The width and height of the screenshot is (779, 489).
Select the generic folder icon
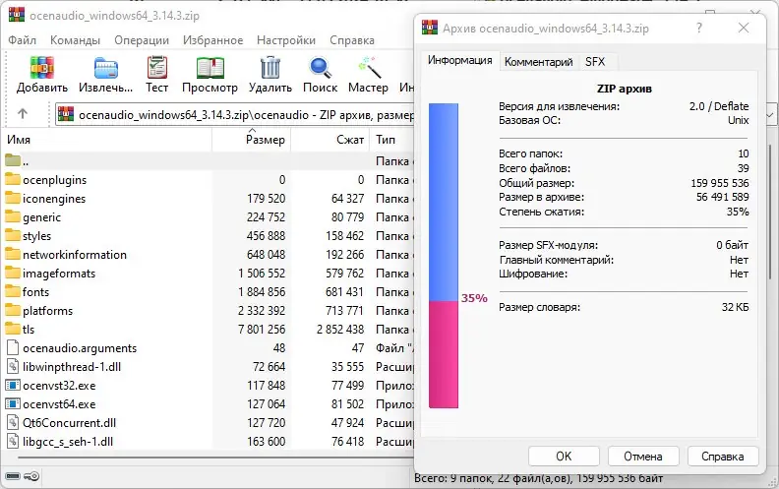(13, 216)
